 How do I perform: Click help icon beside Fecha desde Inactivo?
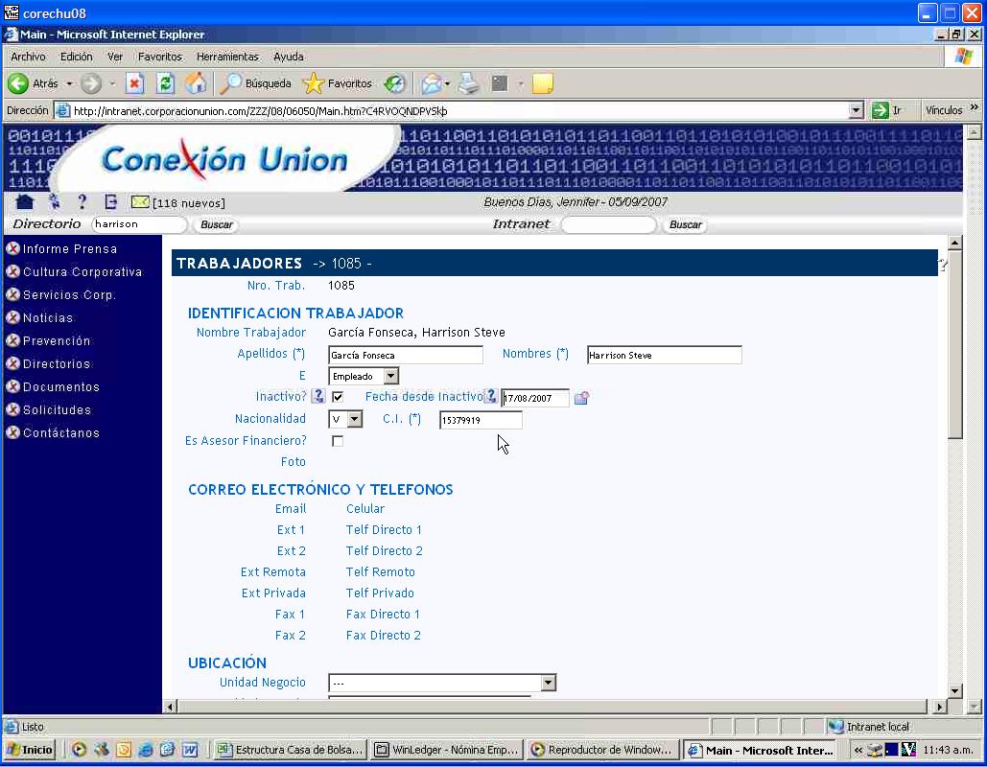tap(491, 396)
